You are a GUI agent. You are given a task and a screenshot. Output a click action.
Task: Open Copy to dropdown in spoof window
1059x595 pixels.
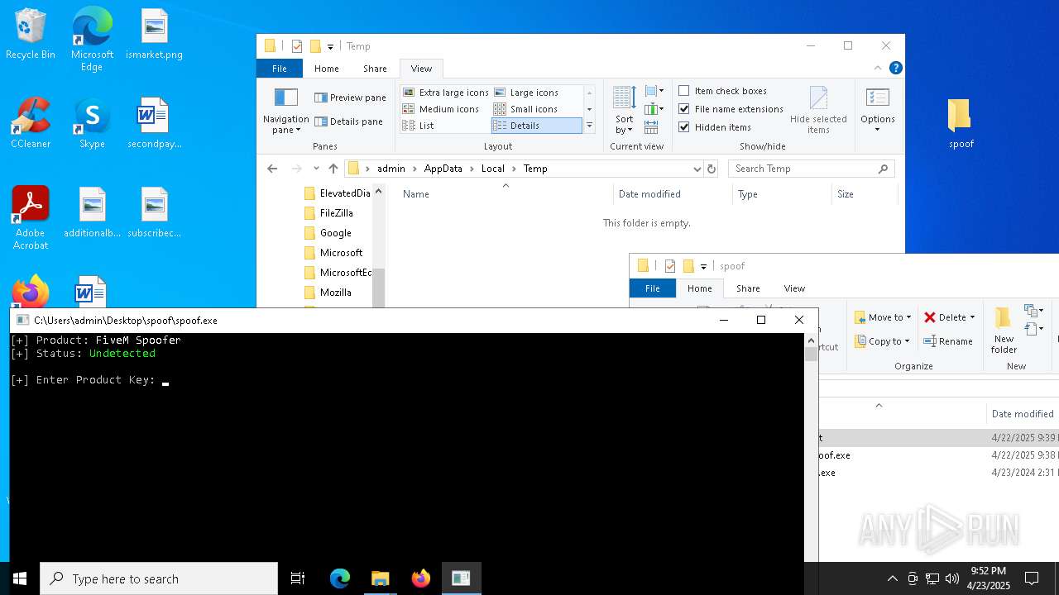884,341
